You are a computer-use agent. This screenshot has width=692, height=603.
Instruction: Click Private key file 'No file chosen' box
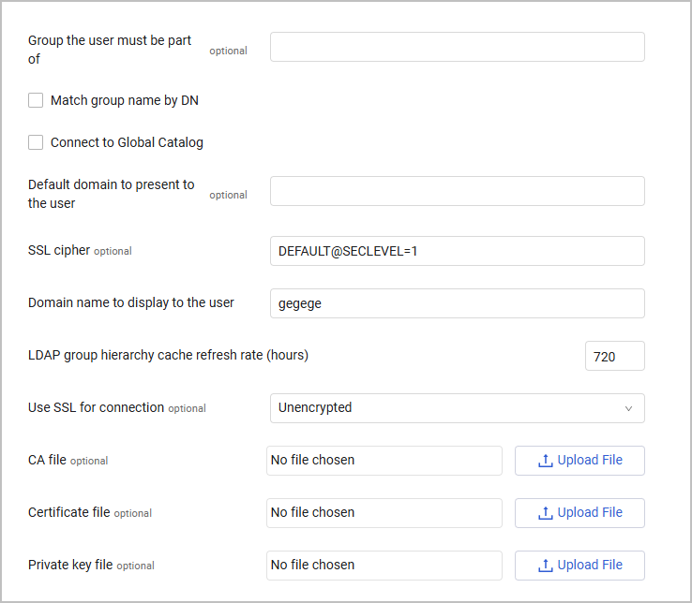[384, 566]
